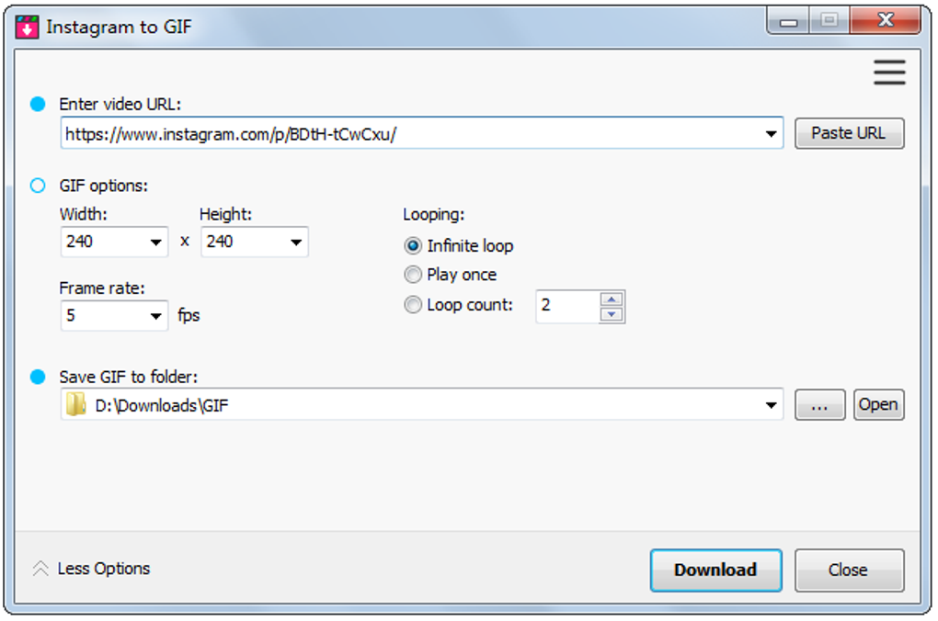Open the Height dropdown
This screenshot has height=621, width=938.
tap(296, 243)
